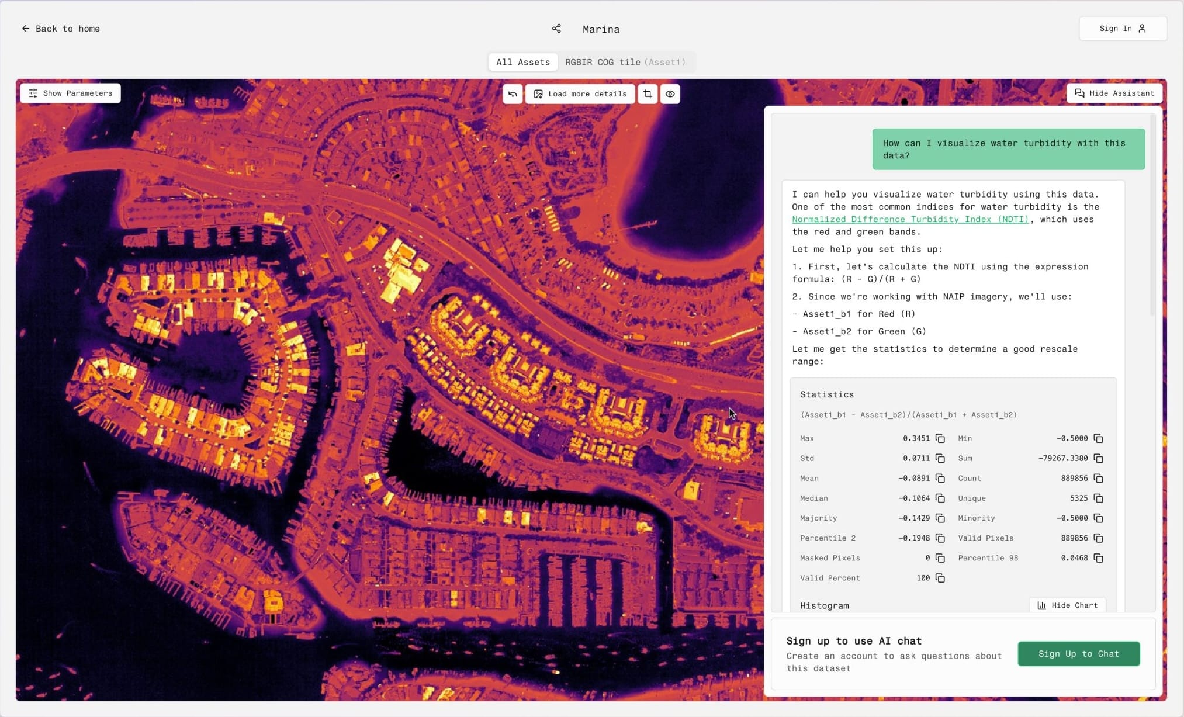Click Load more details button
Viewport: 1184px width, 717px height.
point(580,93)
